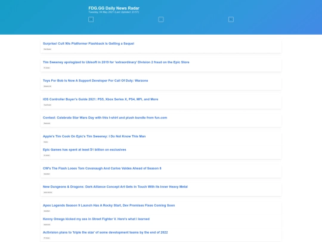322x242 pixels.
Task: Open the Flashback sequel platformer headline
Action: (88, 44)
